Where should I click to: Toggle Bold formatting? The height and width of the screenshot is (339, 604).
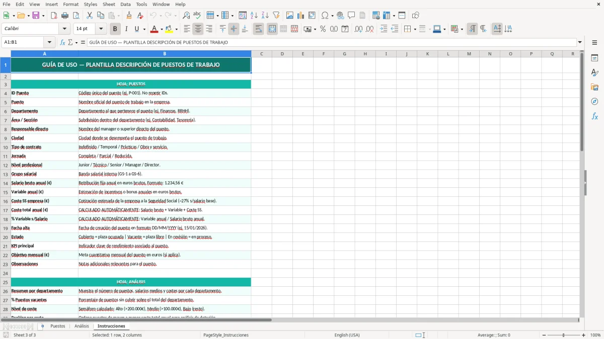pyautogui.click(x=115, y=29)
